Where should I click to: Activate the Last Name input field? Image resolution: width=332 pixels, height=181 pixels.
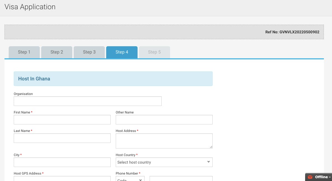62,138
